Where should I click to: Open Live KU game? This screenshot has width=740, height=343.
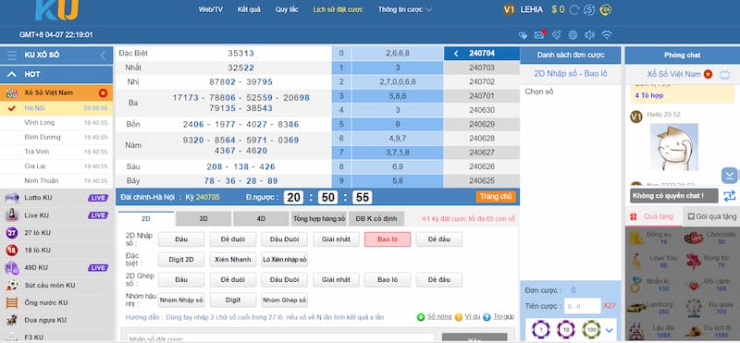[56, 215]
